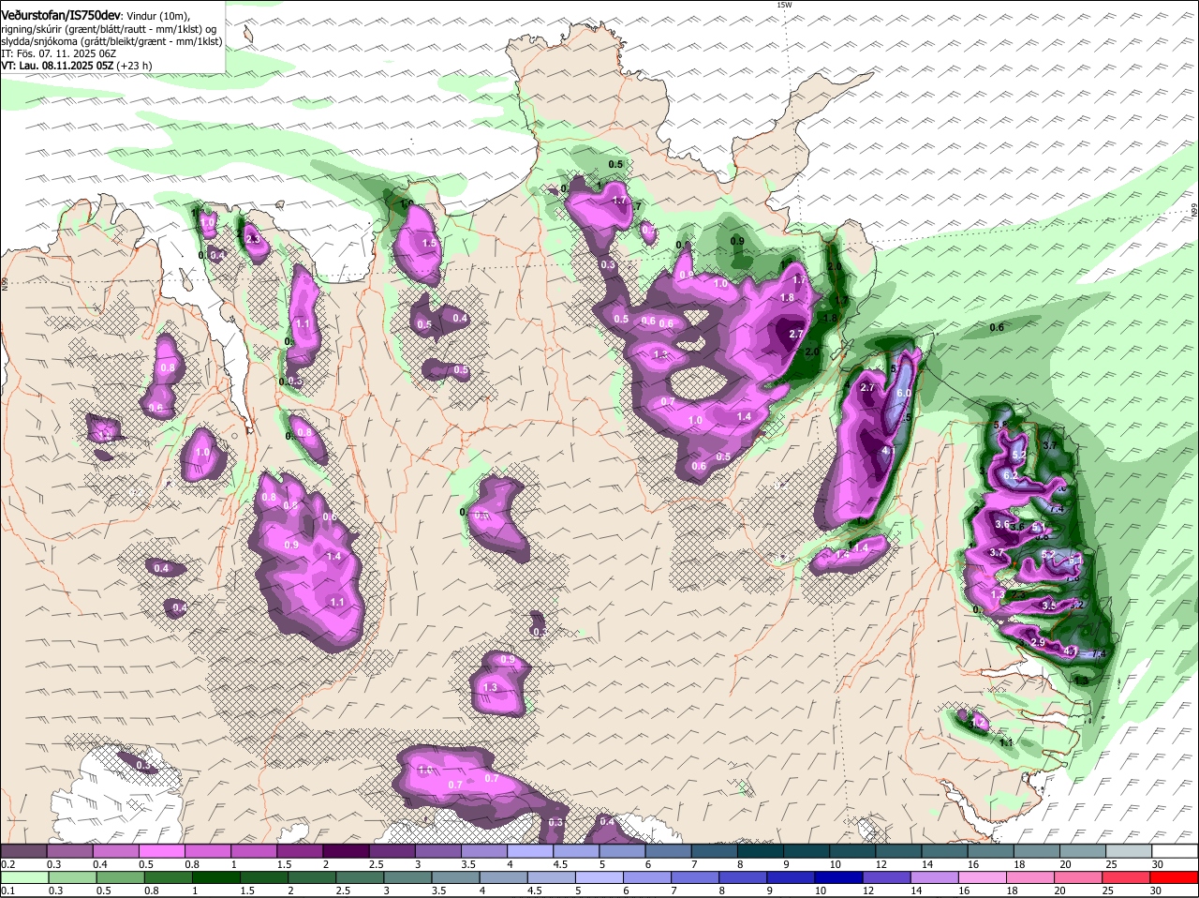The image size is (1199, 898).
Task: Select snow legend swatch between 0.2 and 0.3
Action: tap(23, 850)
